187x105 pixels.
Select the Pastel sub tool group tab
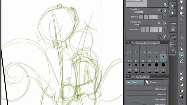(x=154, y=82)
